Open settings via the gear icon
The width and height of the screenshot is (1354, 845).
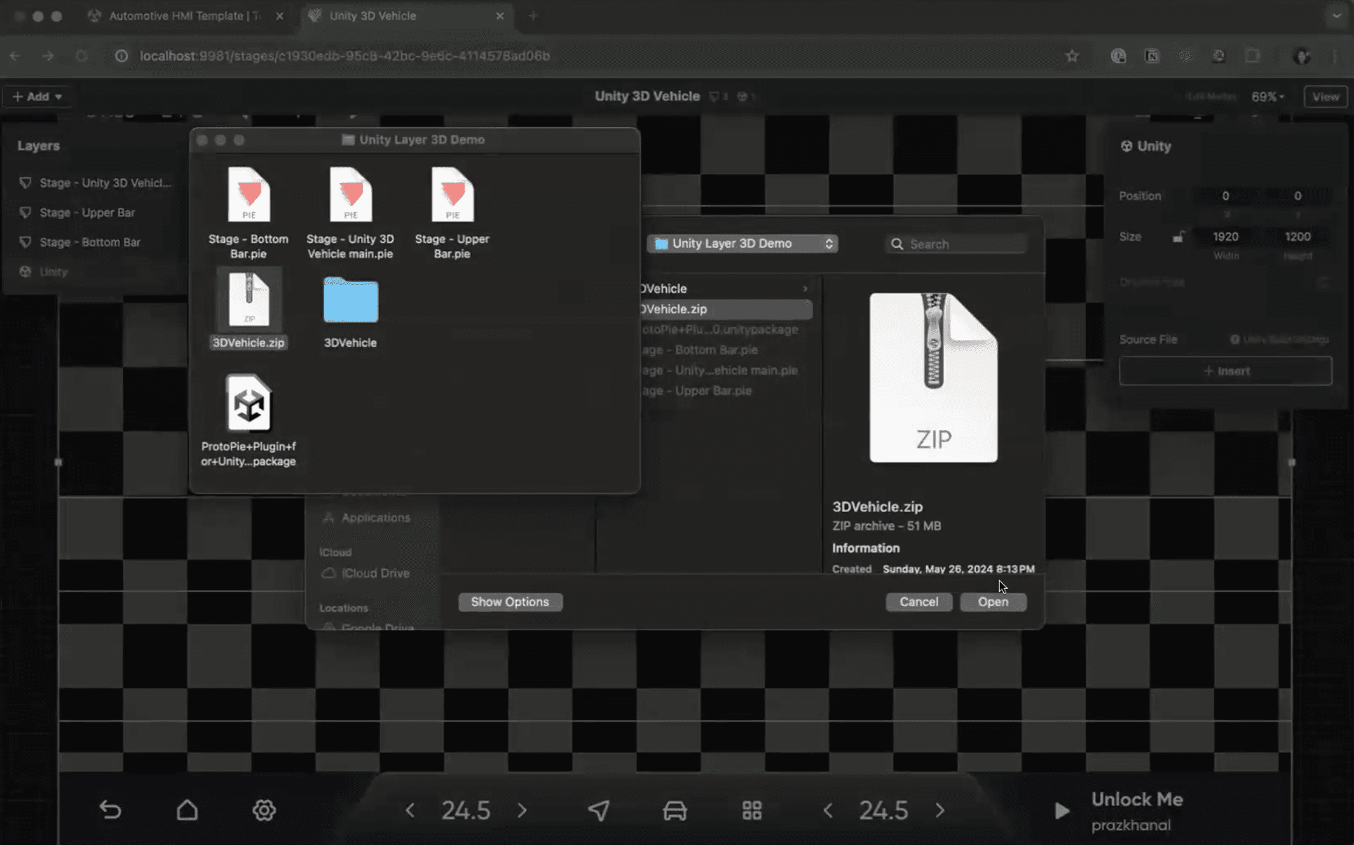click(x=265, y=809)
